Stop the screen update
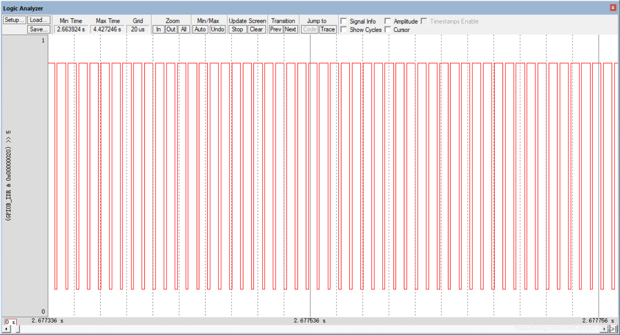Image resolution: width=620 pixels, height=335 pixels. [x=237, y=29]
